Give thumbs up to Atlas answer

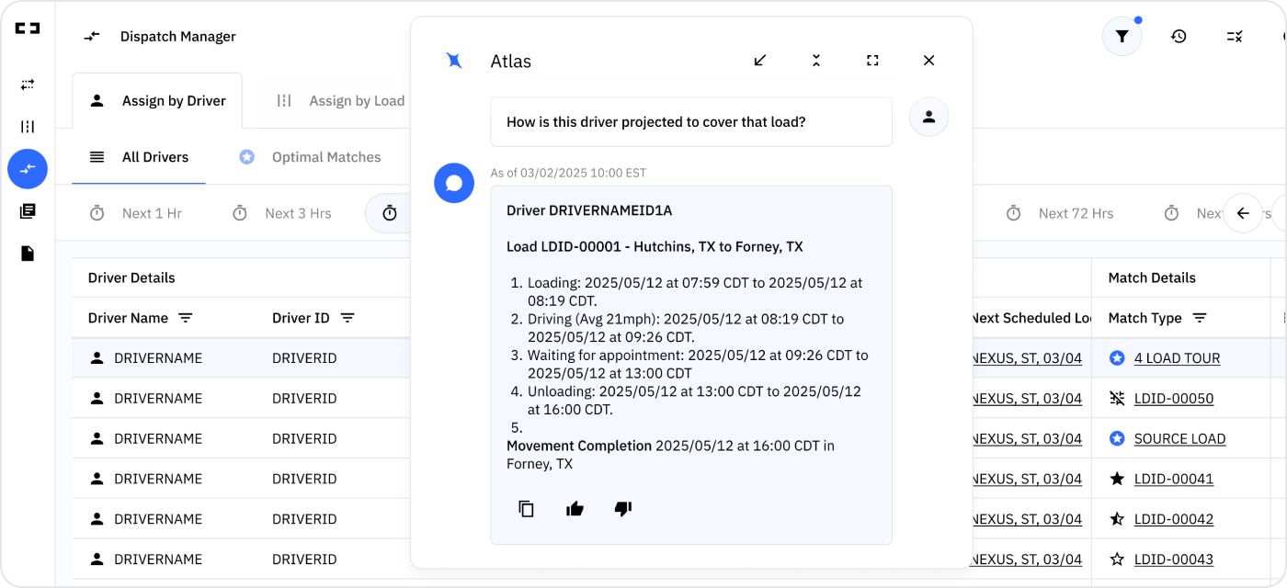[575, 508]
